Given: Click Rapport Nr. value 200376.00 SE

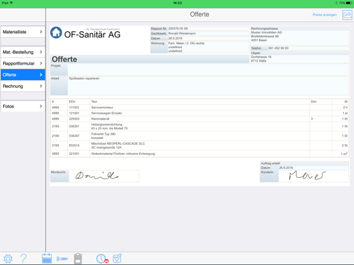Looking at the screenshot, I should coord(178,29).
